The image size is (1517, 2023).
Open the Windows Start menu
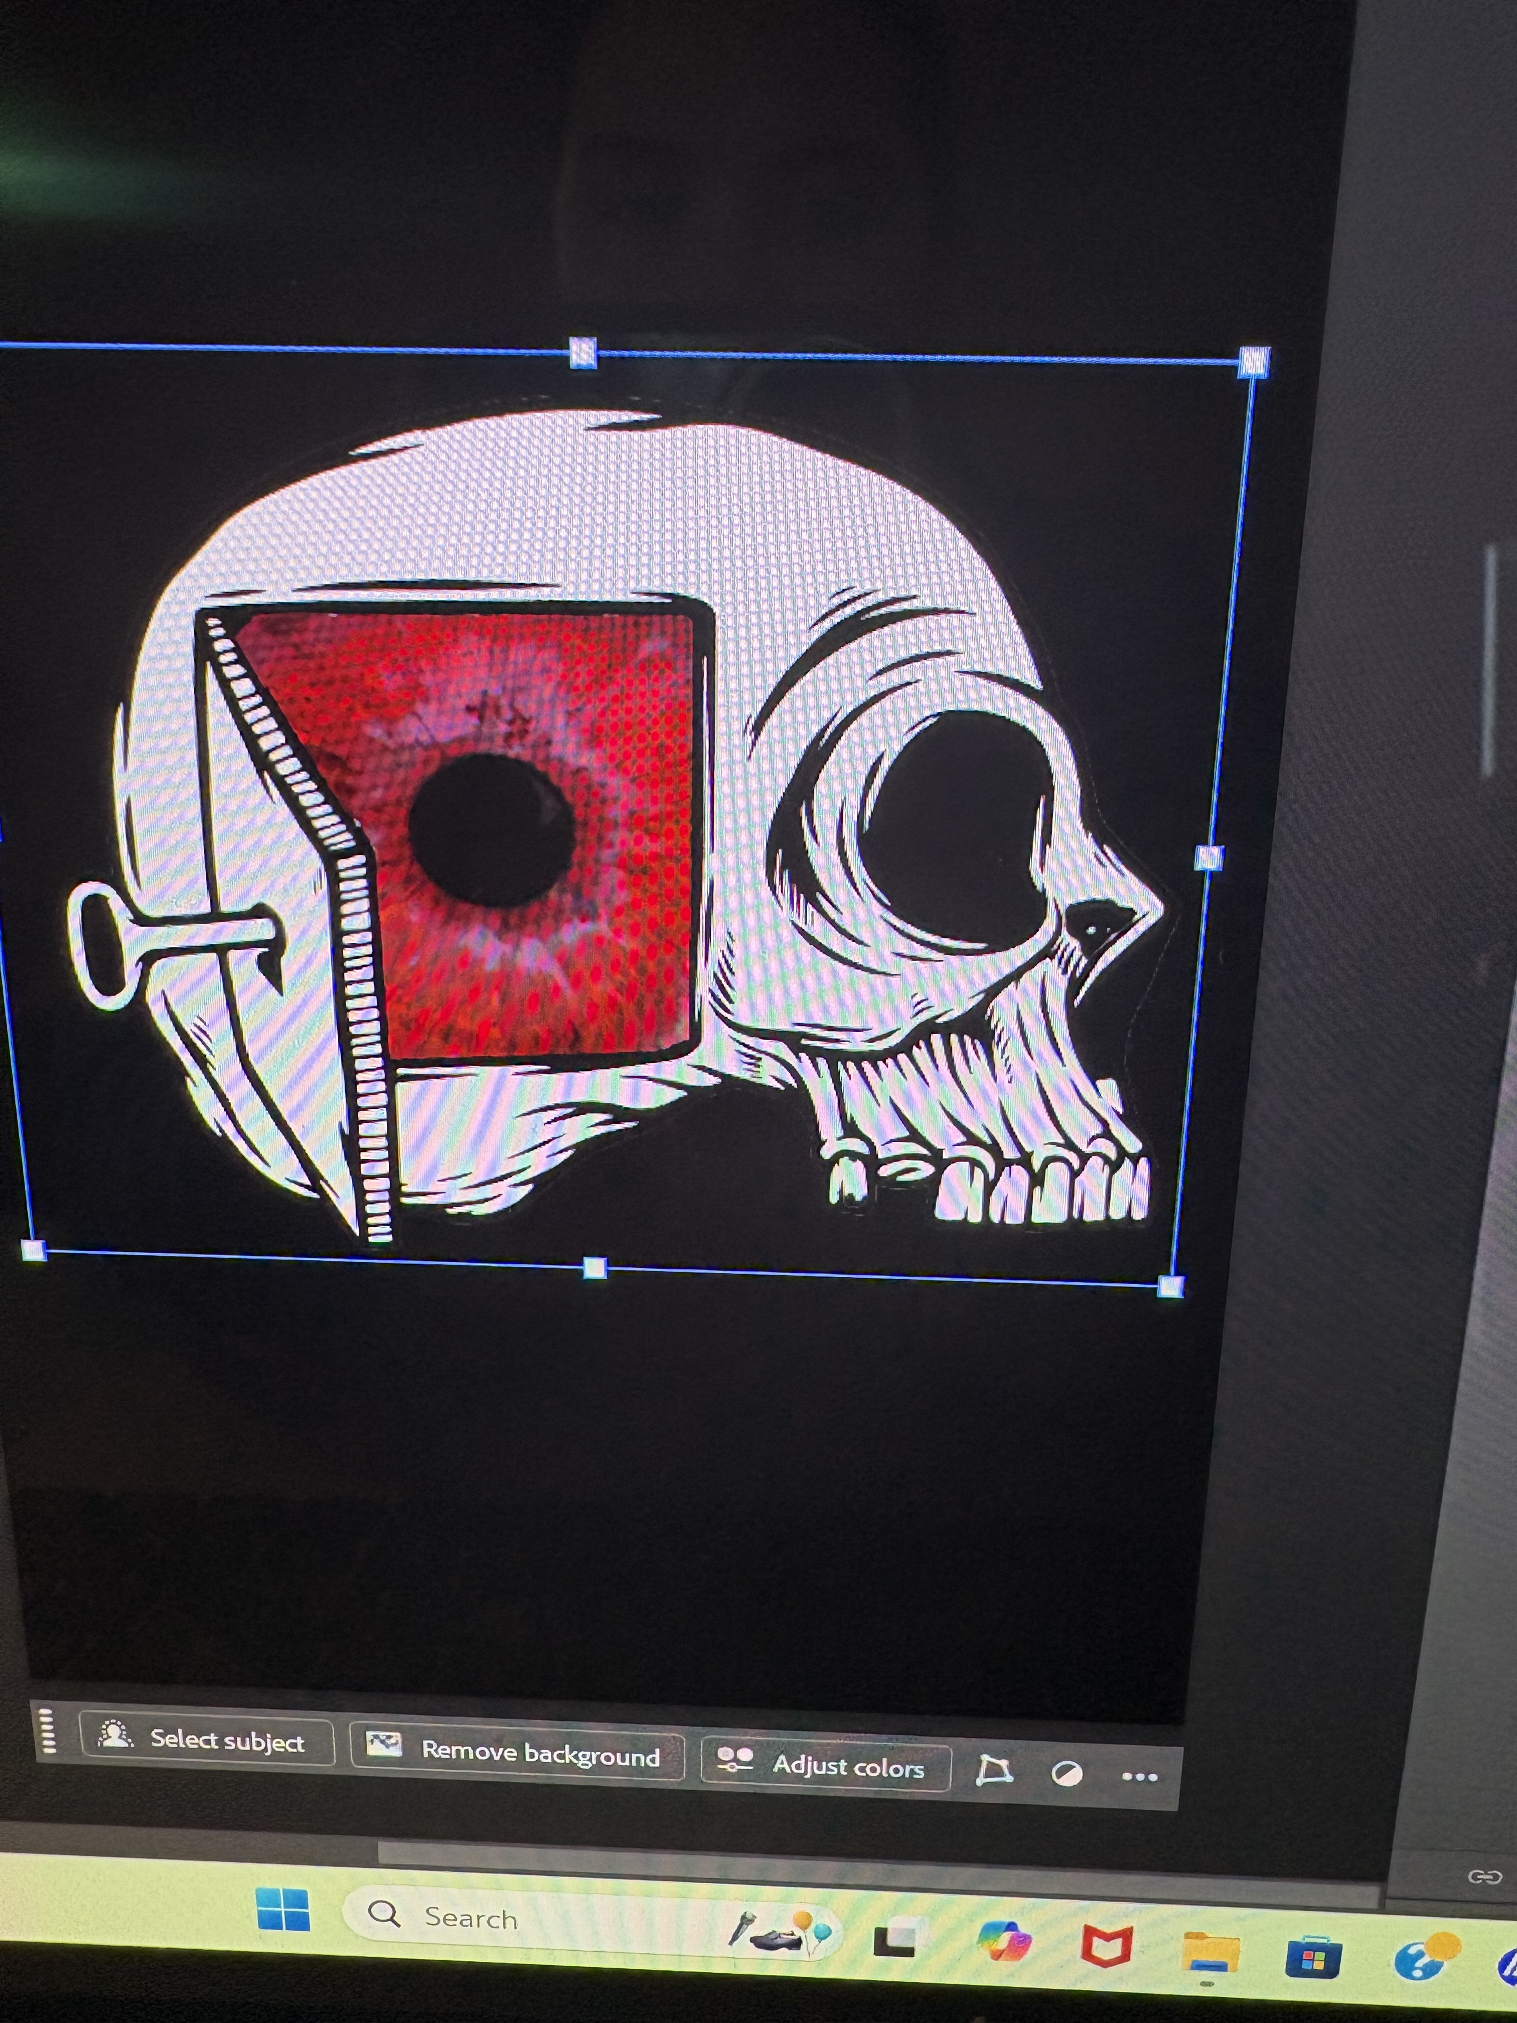pyautogui.click(x=282, y=1910)
